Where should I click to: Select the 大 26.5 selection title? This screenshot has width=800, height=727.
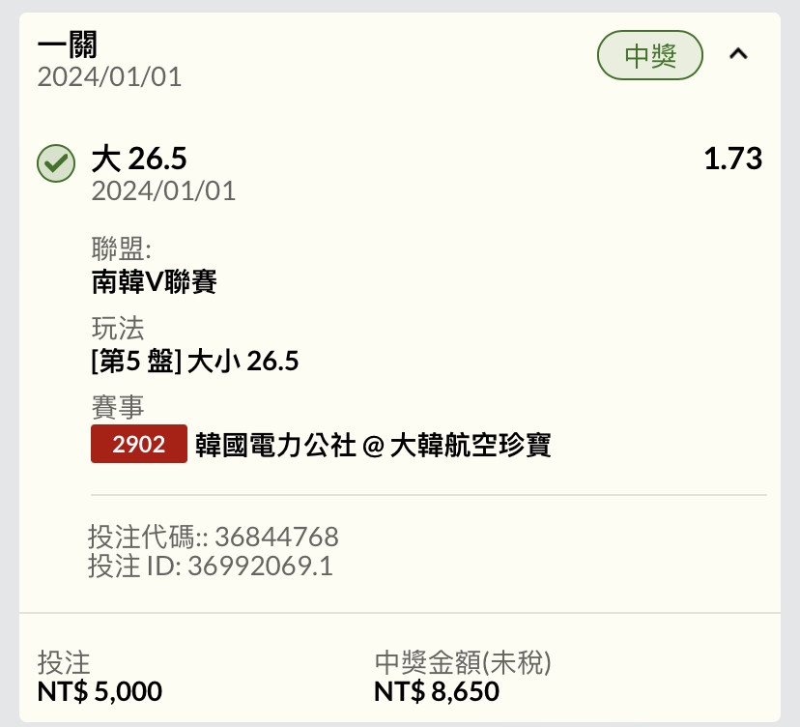pyautogui.click(x=139, y=159)
